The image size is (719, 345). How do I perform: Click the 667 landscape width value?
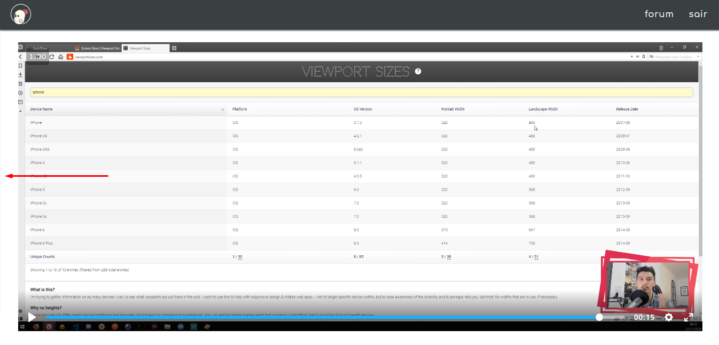(x=532, y=230)
